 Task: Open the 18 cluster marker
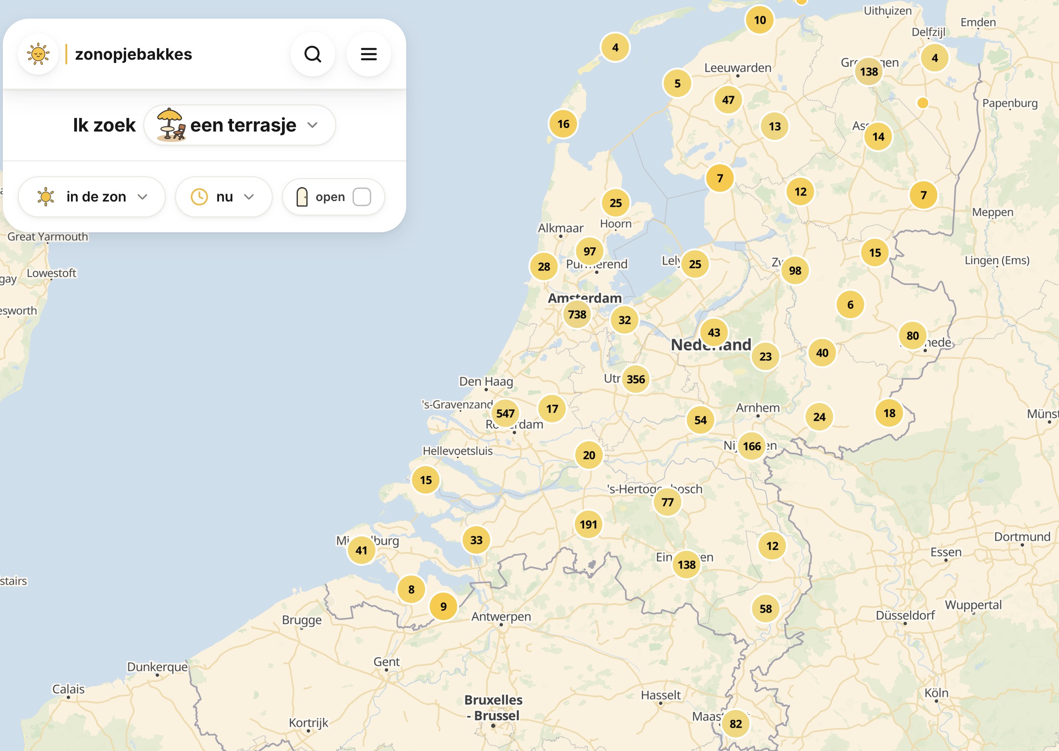889,413
